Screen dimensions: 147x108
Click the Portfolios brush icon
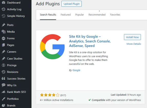click(4, 99)
